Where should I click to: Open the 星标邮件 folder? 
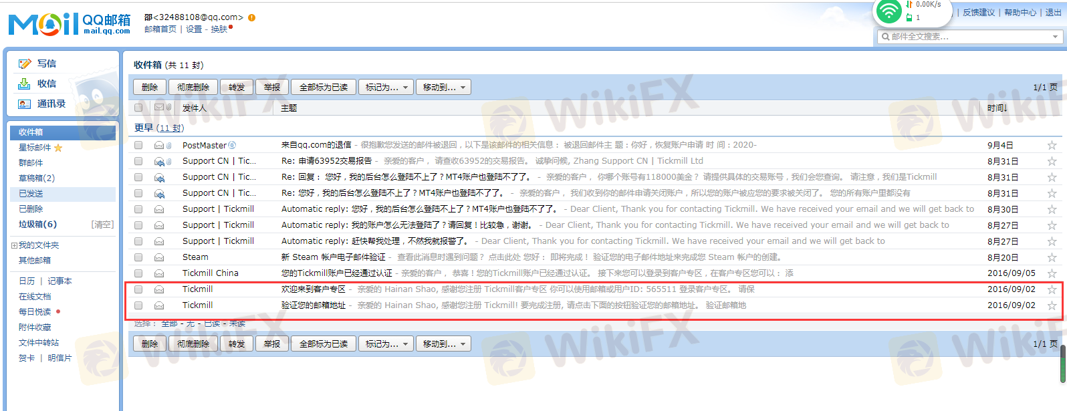(x=35, y=148)
